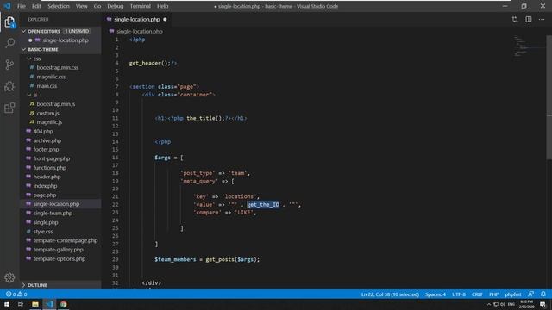Open single-team.php file
The height and width of the screenshot is (310, 552).
(x=53, y=214)
